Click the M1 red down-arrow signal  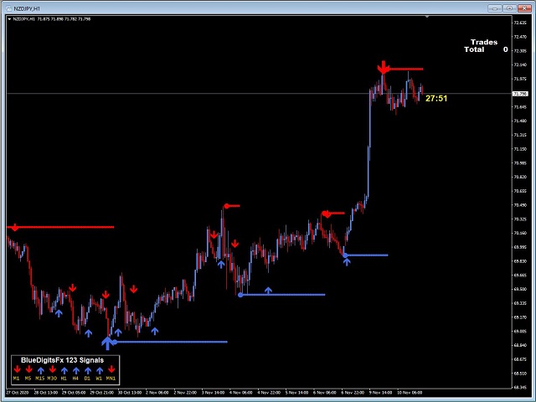17,369
